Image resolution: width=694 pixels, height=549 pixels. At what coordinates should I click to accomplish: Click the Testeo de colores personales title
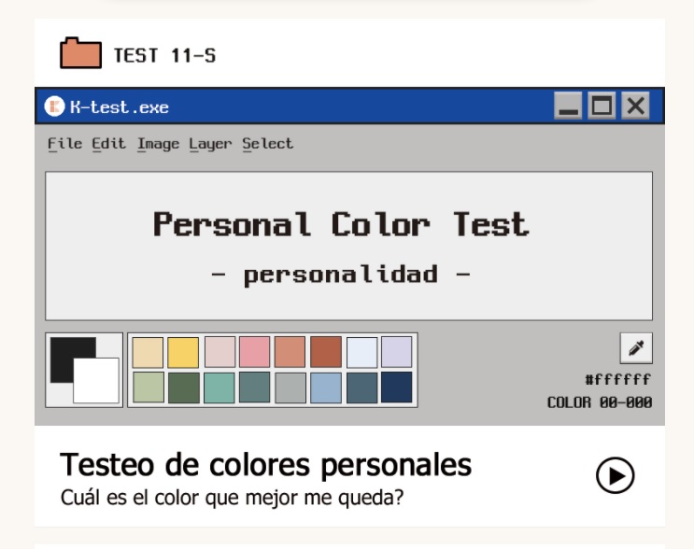pyautogui.click(x=265, y=465)
